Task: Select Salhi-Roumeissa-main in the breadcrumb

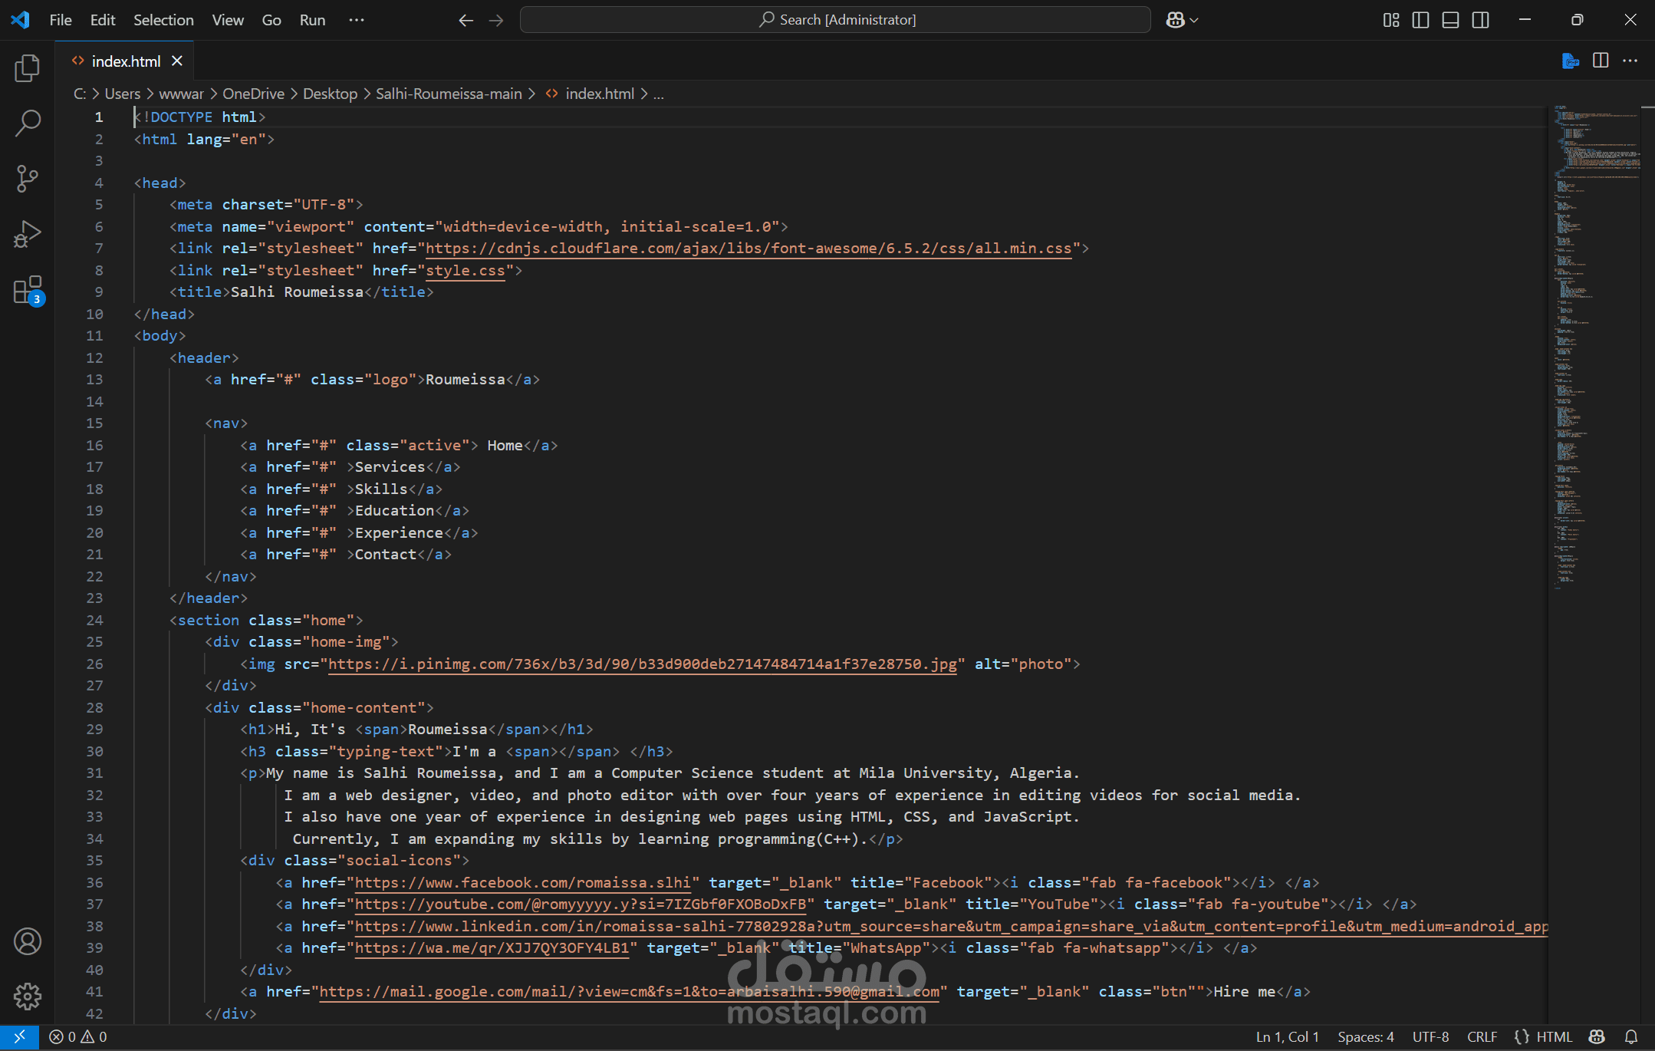Action: point(449,94)
